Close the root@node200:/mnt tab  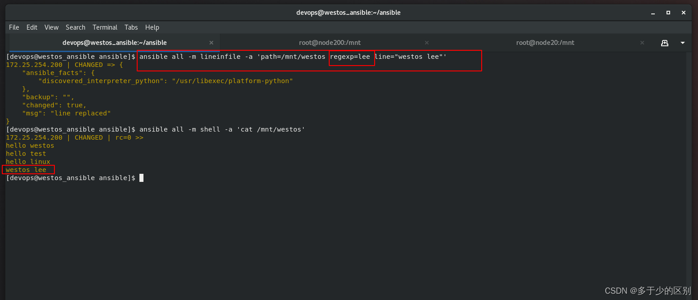coord(427,43)
